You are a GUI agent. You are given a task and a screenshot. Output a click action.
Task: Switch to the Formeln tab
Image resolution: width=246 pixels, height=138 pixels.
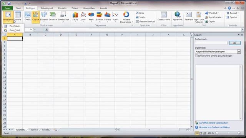[62, 8]
